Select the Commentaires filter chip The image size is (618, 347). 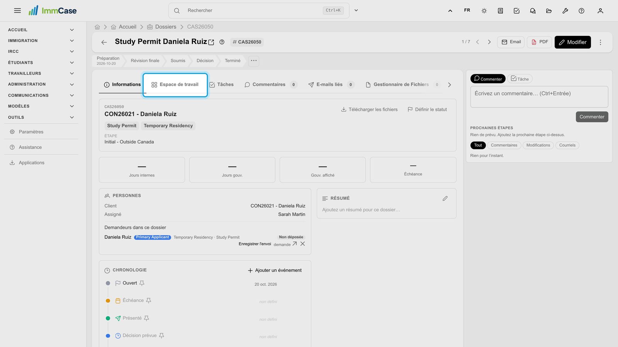point(504,145)
